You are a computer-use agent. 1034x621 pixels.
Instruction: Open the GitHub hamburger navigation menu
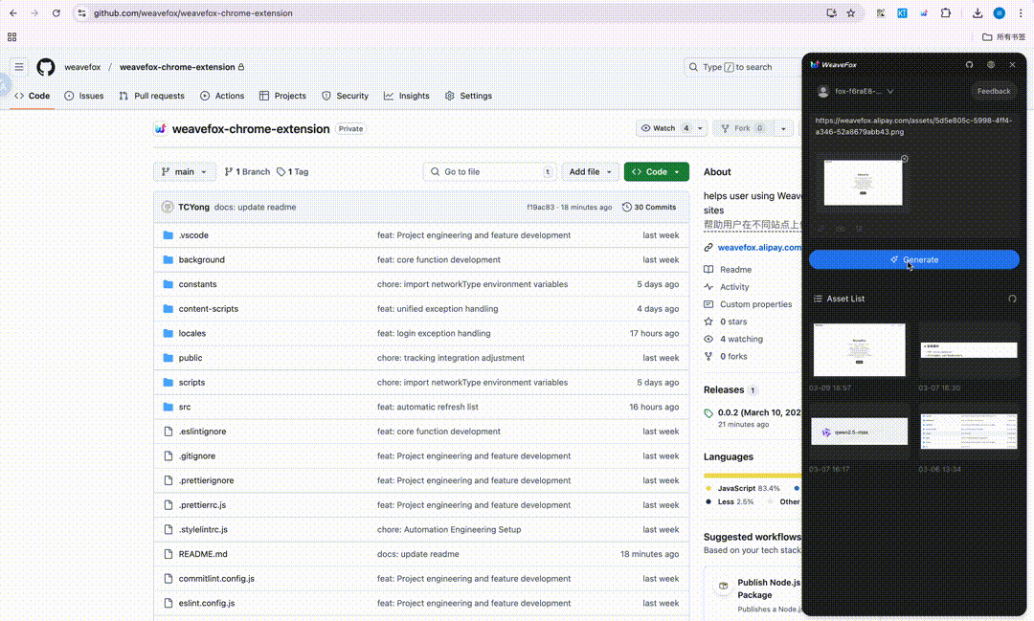[19, 67]
